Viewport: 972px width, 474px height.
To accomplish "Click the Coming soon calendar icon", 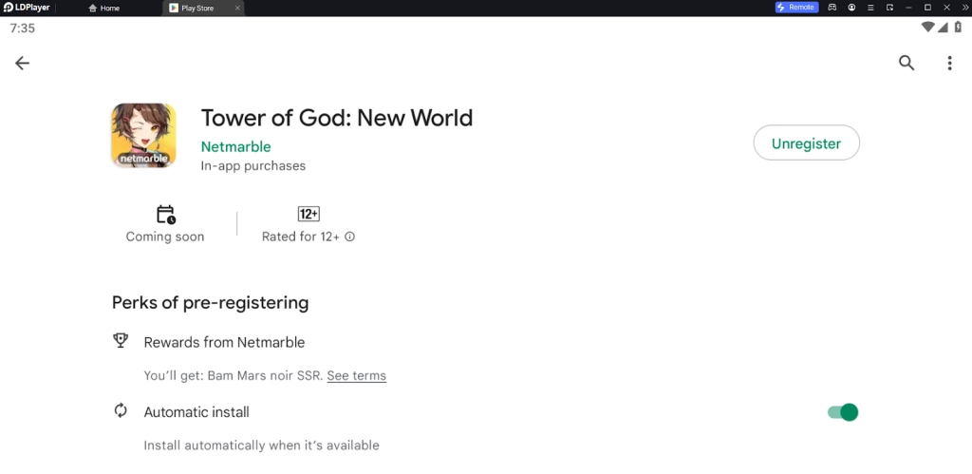I will click(165, 215).
